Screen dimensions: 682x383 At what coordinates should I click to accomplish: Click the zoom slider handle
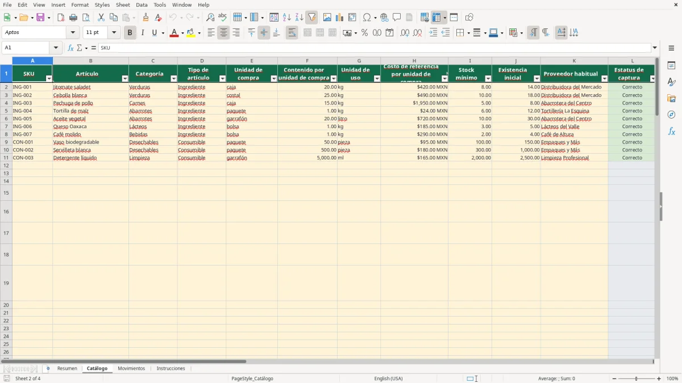[636, 378]
